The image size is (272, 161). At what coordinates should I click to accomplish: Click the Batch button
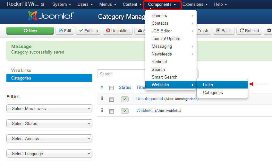click(224, 31)
